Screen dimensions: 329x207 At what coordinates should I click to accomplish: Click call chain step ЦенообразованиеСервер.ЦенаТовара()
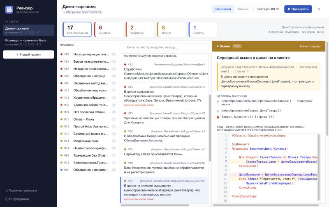click(x=251, y=111)
